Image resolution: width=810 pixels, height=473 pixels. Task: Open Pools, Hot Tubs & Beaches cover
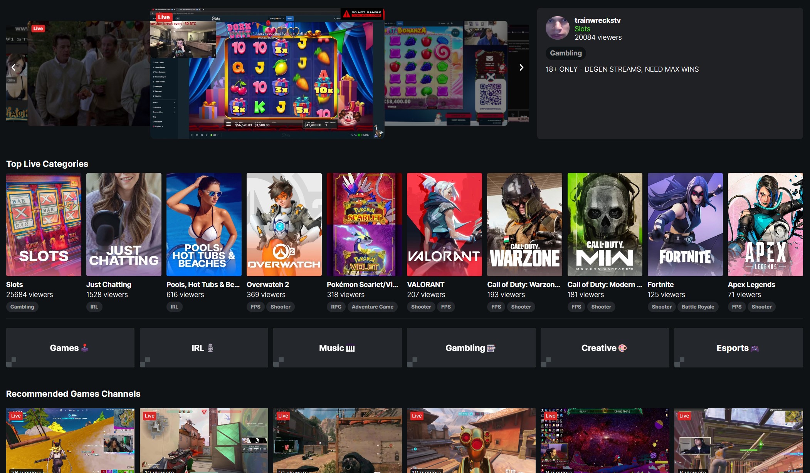[x=204, y=225]
